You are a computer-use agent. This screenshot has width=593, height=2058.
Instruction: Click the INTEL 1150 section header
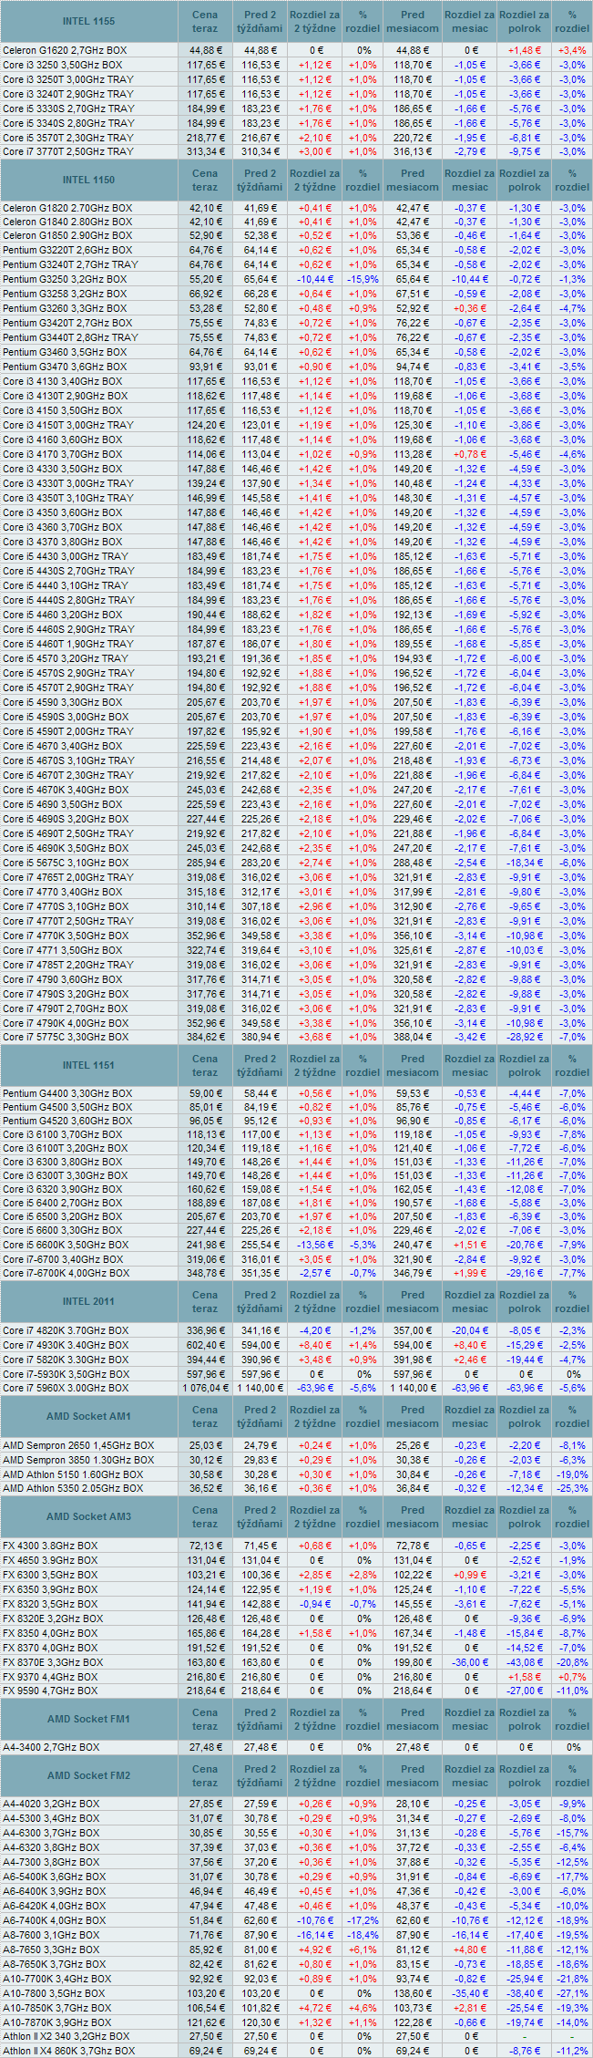point(89,180)
